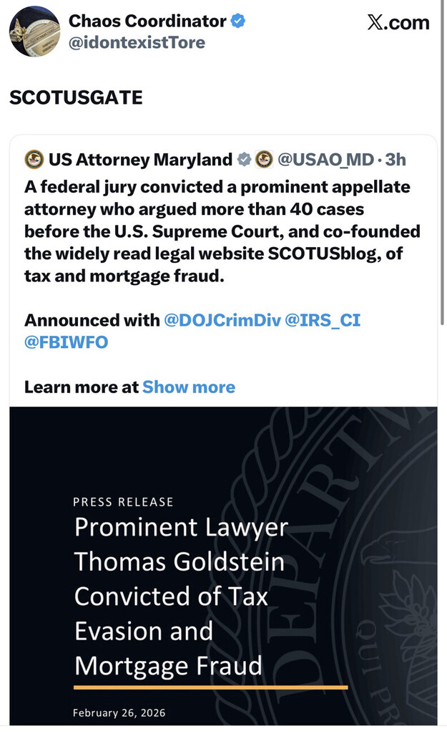447x734 pixels.
Task: Click the 3h timestamp on the quoted post
Action: point(396,159)
